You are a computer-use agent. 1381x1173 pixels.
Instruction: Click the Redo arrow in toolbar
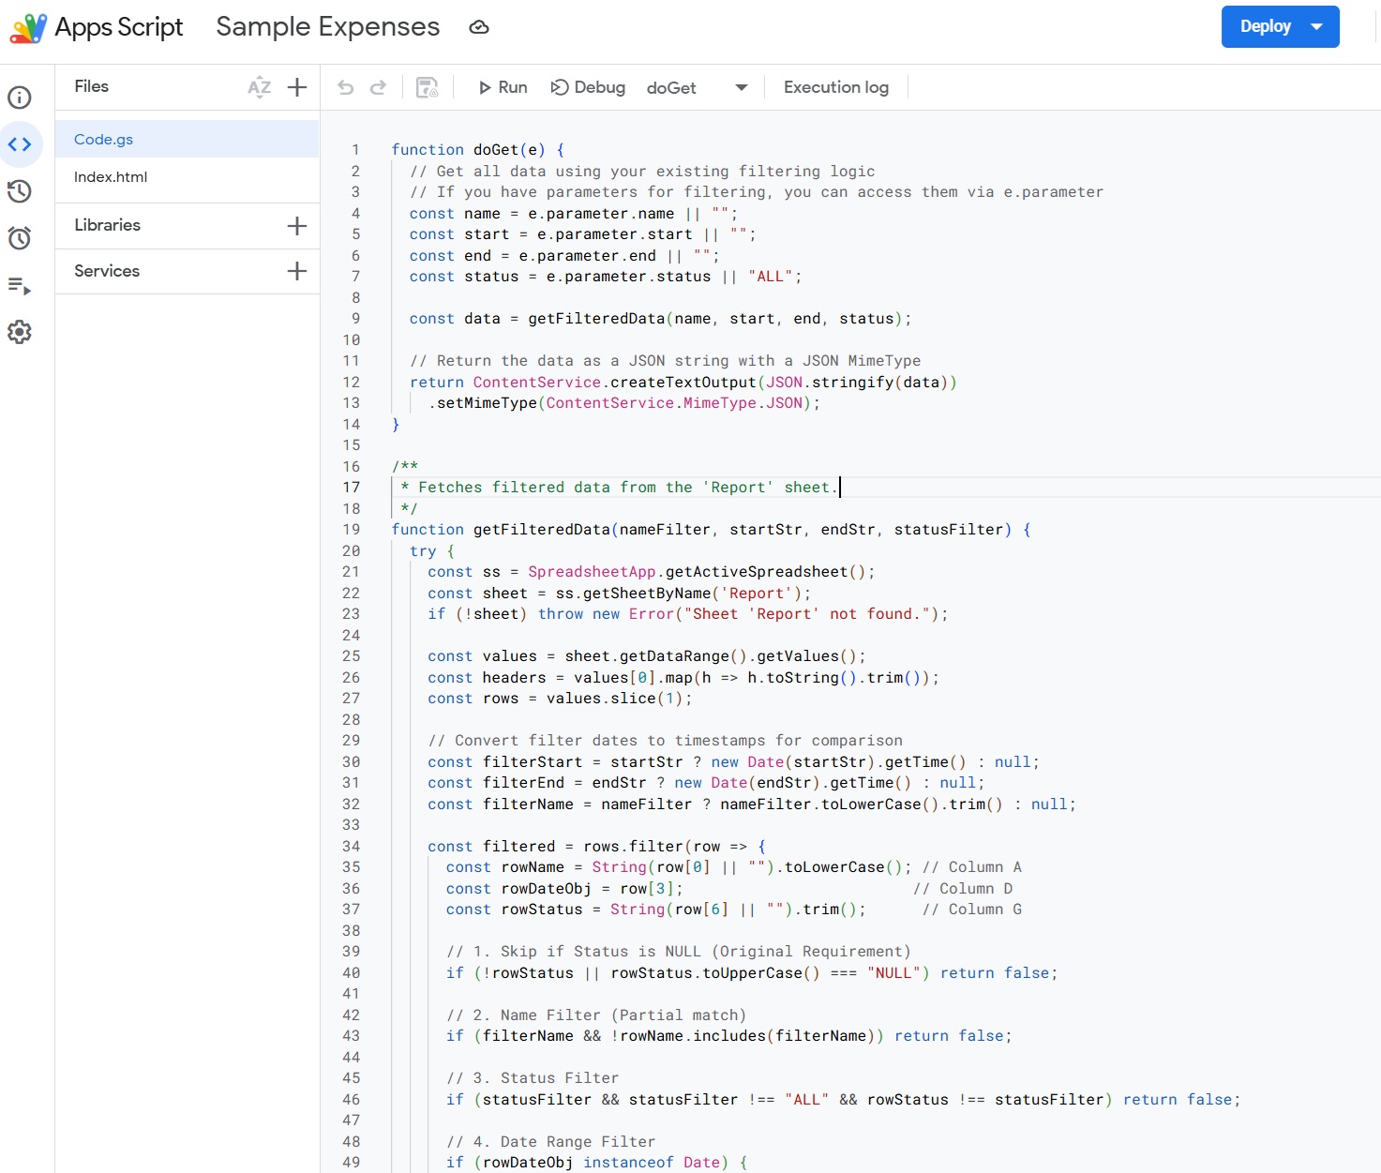[378, 87]
